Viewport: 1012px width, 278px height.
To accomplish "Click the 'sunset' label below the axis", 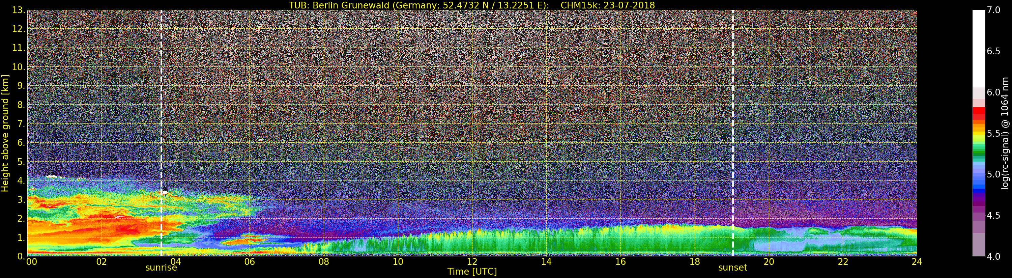I will (733, 268).
